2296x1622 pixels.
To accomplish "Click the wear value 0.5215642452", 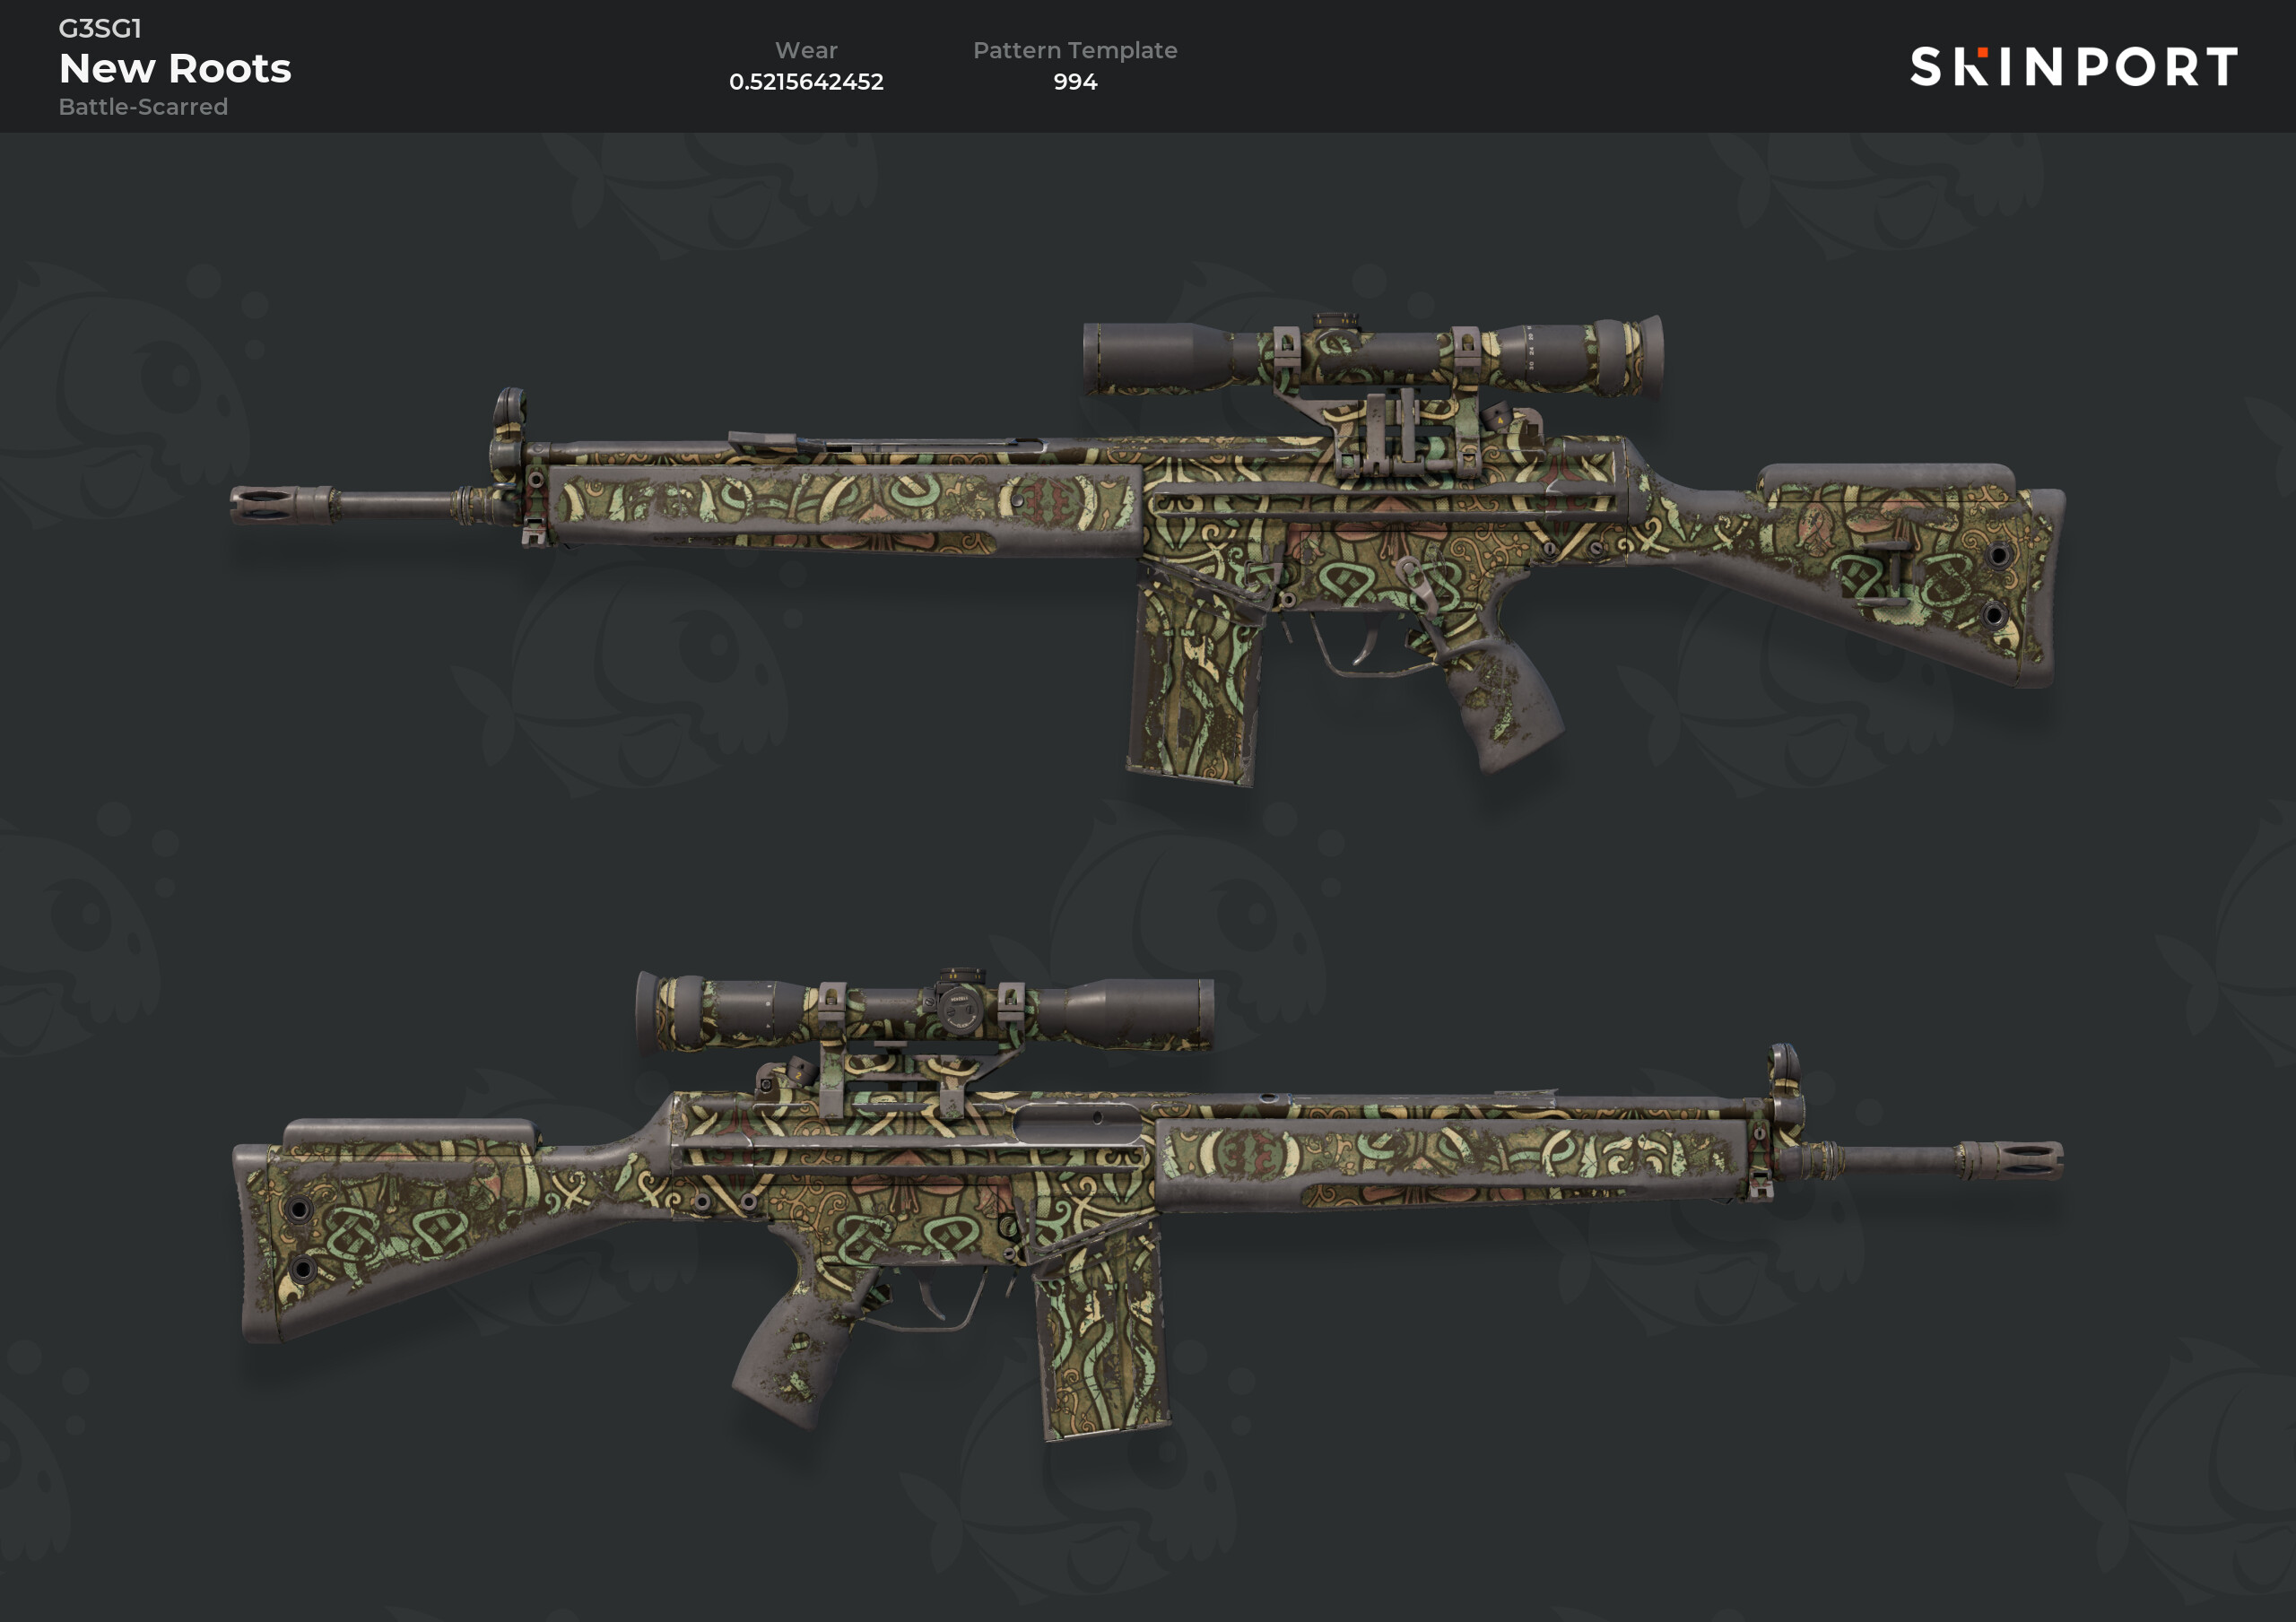I will 806,81.
